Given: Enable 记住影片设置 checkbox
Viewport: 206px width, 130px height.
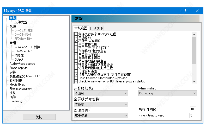Looking at the screenshot, I should click(x=76, y=71).
